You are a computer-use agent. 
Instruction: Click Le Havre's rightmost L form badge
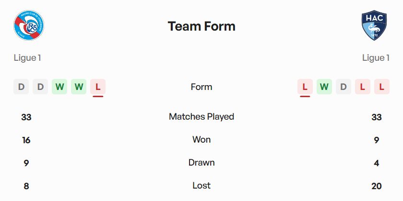(382, 87)
